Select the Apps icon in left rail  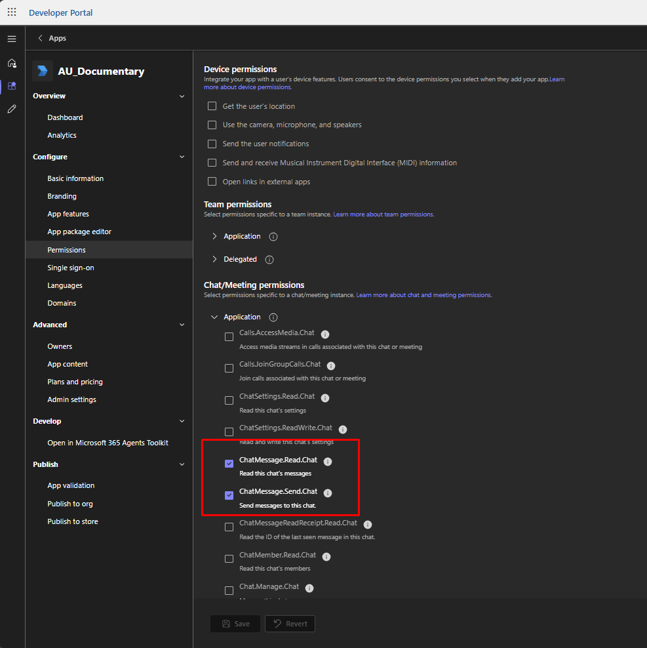[x=12, y=86]
